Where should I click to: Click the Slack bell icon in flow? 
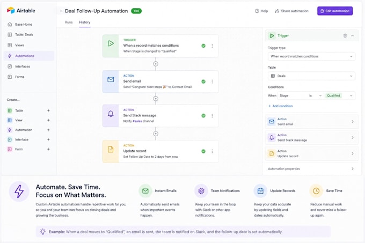coord(111,114)
